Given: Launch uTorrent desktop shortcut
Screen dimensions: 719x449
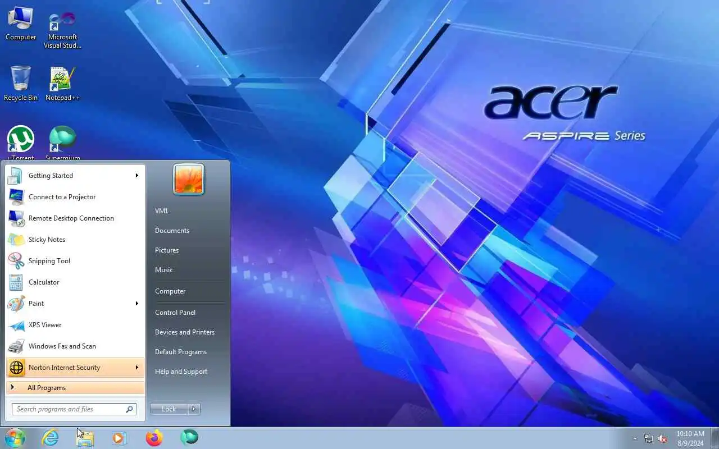Looking at the screenshot, I should (21, 143).
